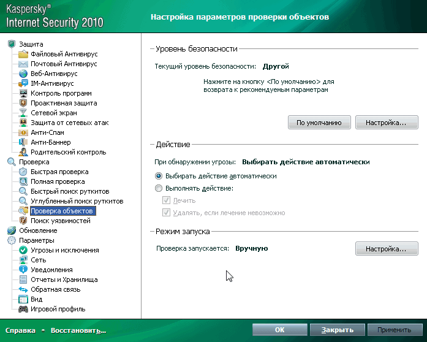The image size is (427, 342).
Task: Click the gamepad icon for Игровой профиль
Action: pos(23,309)
